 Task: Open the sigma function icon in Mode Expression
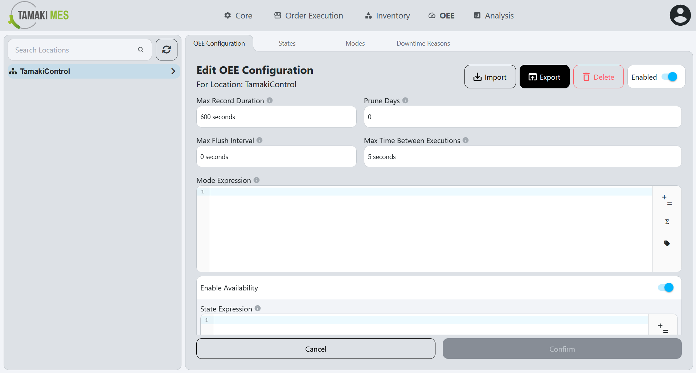tap(667, 221)
